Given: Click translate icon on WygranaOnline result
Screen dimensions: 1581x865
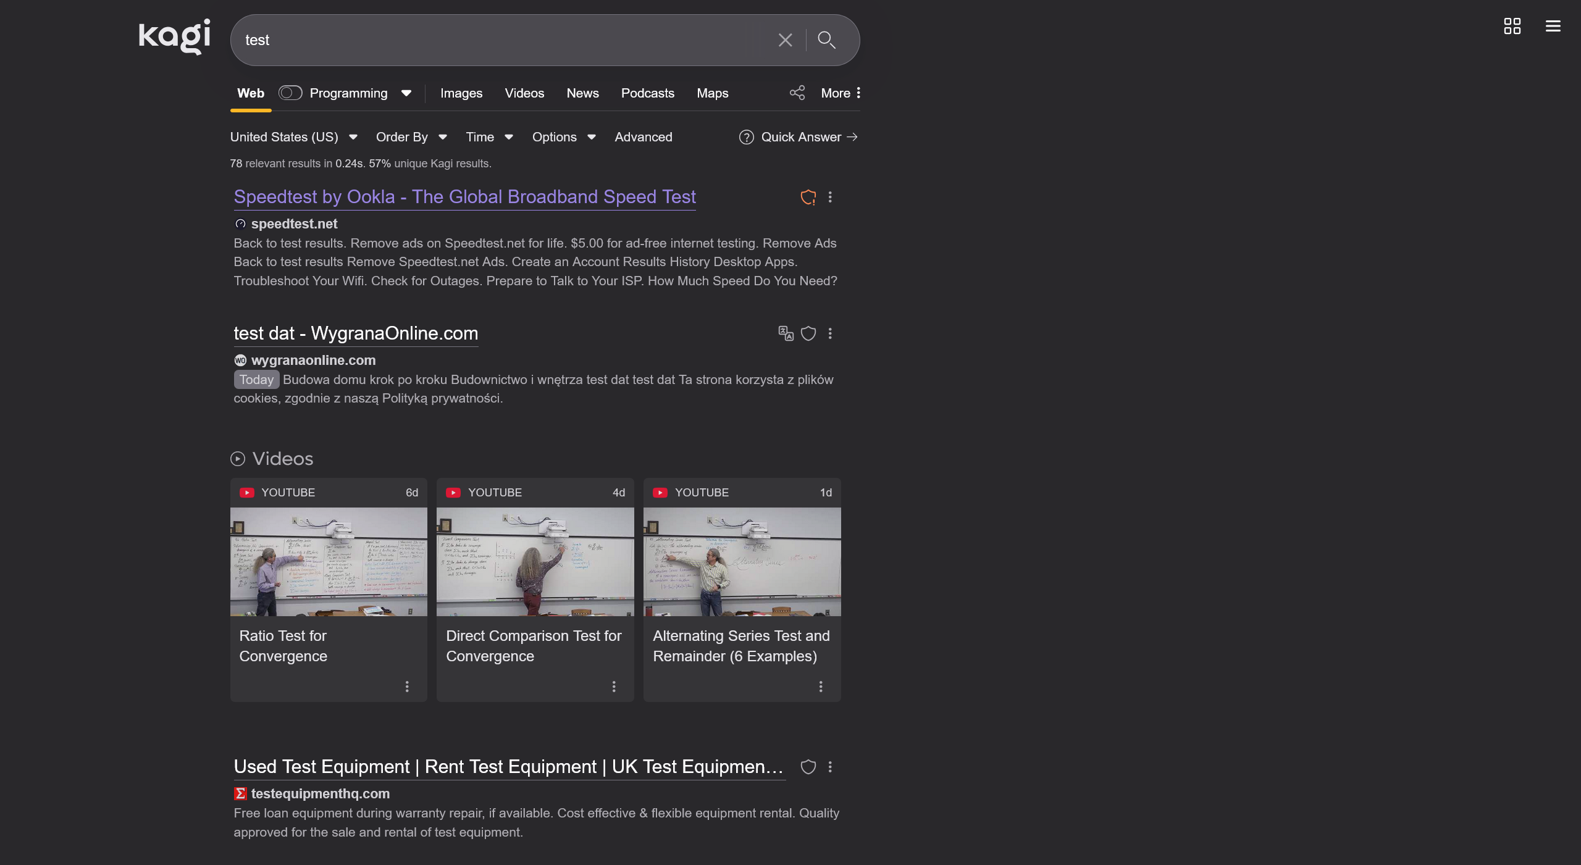Looking at the screenshot, I should (785, 333).
